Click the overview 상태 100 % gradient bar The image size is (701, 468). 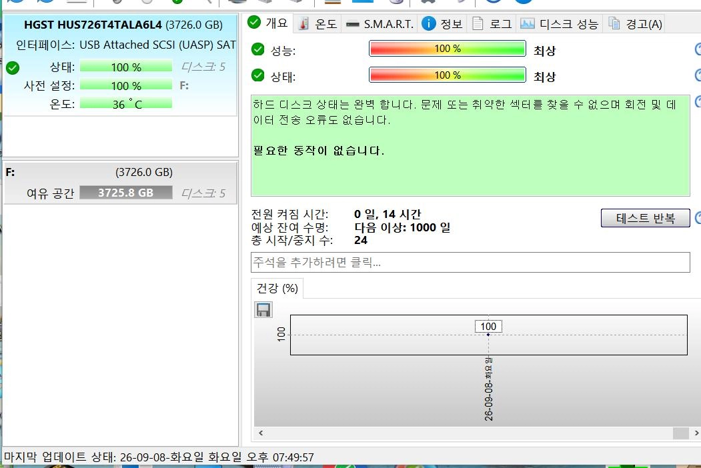point(448,75)
